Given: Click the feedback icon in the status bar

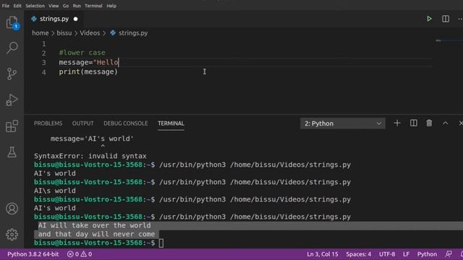Looking at the screenshot, I should click(449, 253).
